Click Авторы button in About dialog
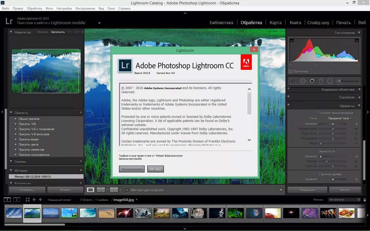This screenshot has height=231, width=370. (155, 169)
